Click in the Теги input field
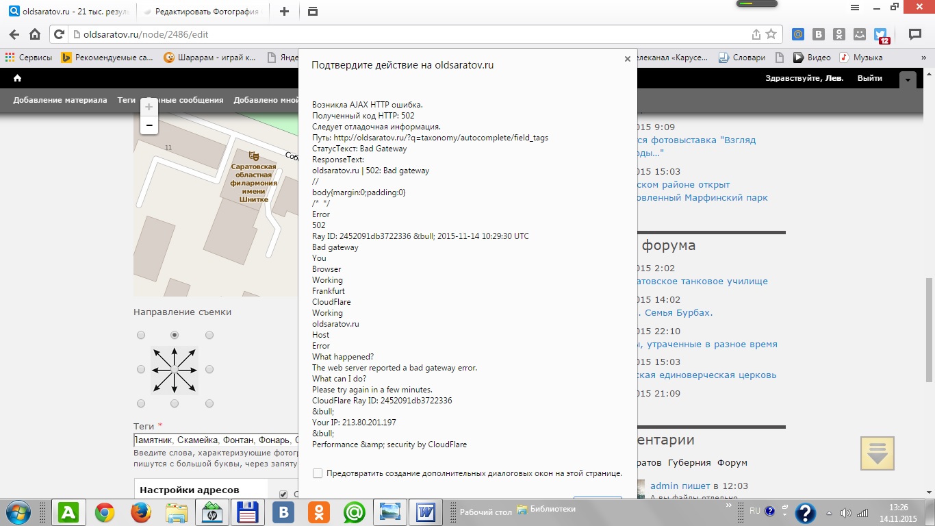935x526 pixels. [216, 440]
